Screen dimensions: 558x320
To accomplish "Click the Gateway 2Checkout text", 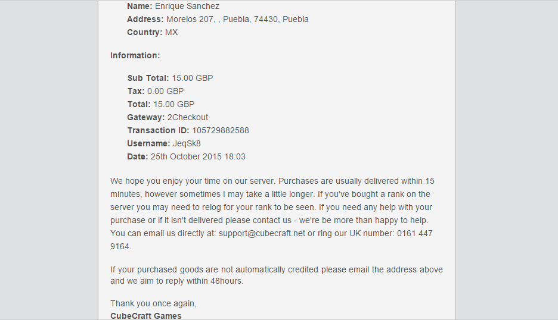I will [168, 118].
